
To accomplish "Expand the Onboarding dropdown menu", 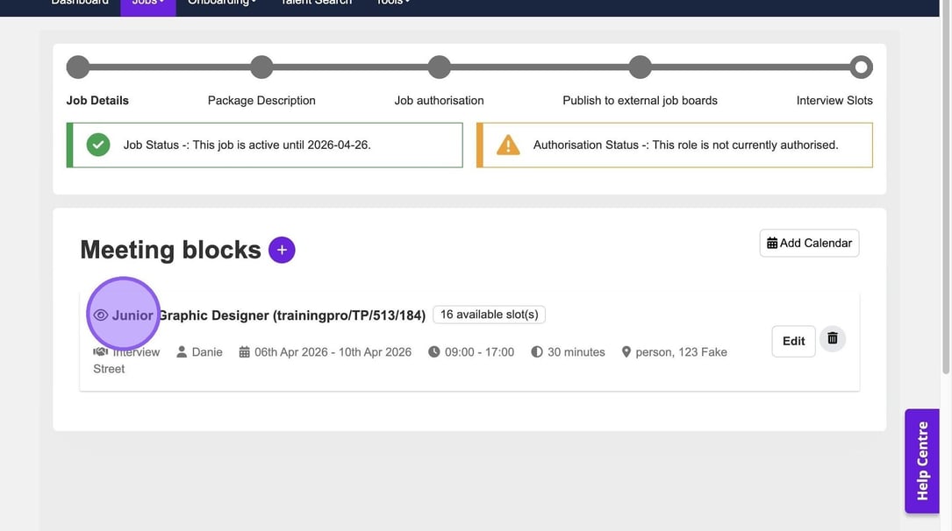I will (x=221, y=4).
